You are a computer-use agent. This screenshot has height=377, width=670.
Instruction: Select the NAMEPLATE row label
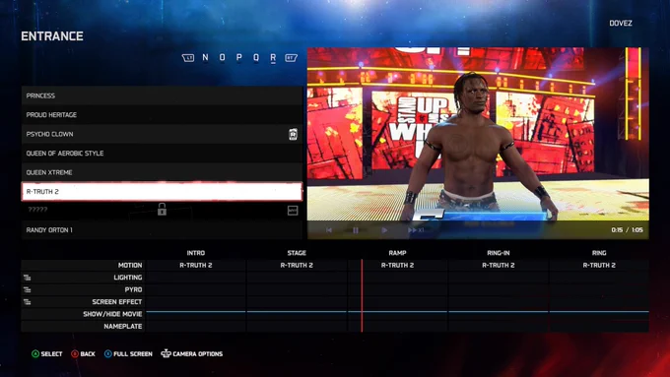[122, 326]
